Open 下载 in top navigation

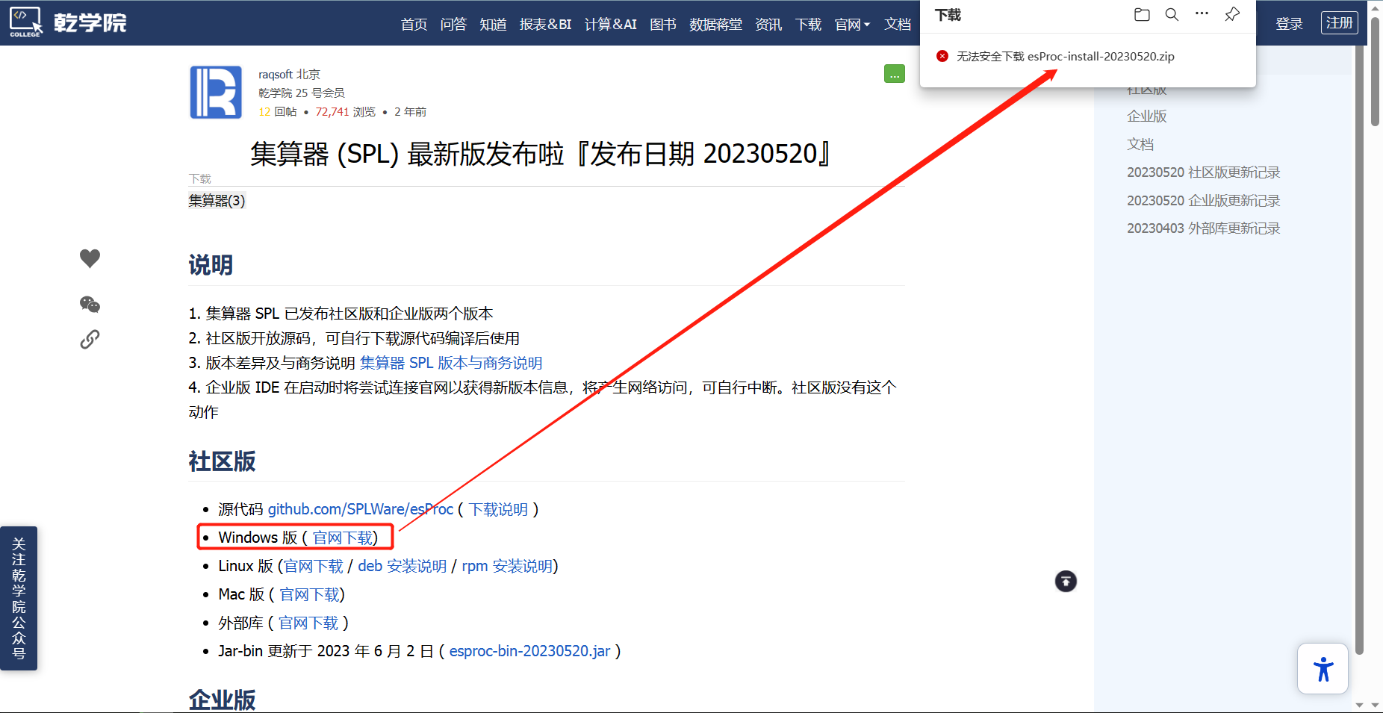(808, 25)
